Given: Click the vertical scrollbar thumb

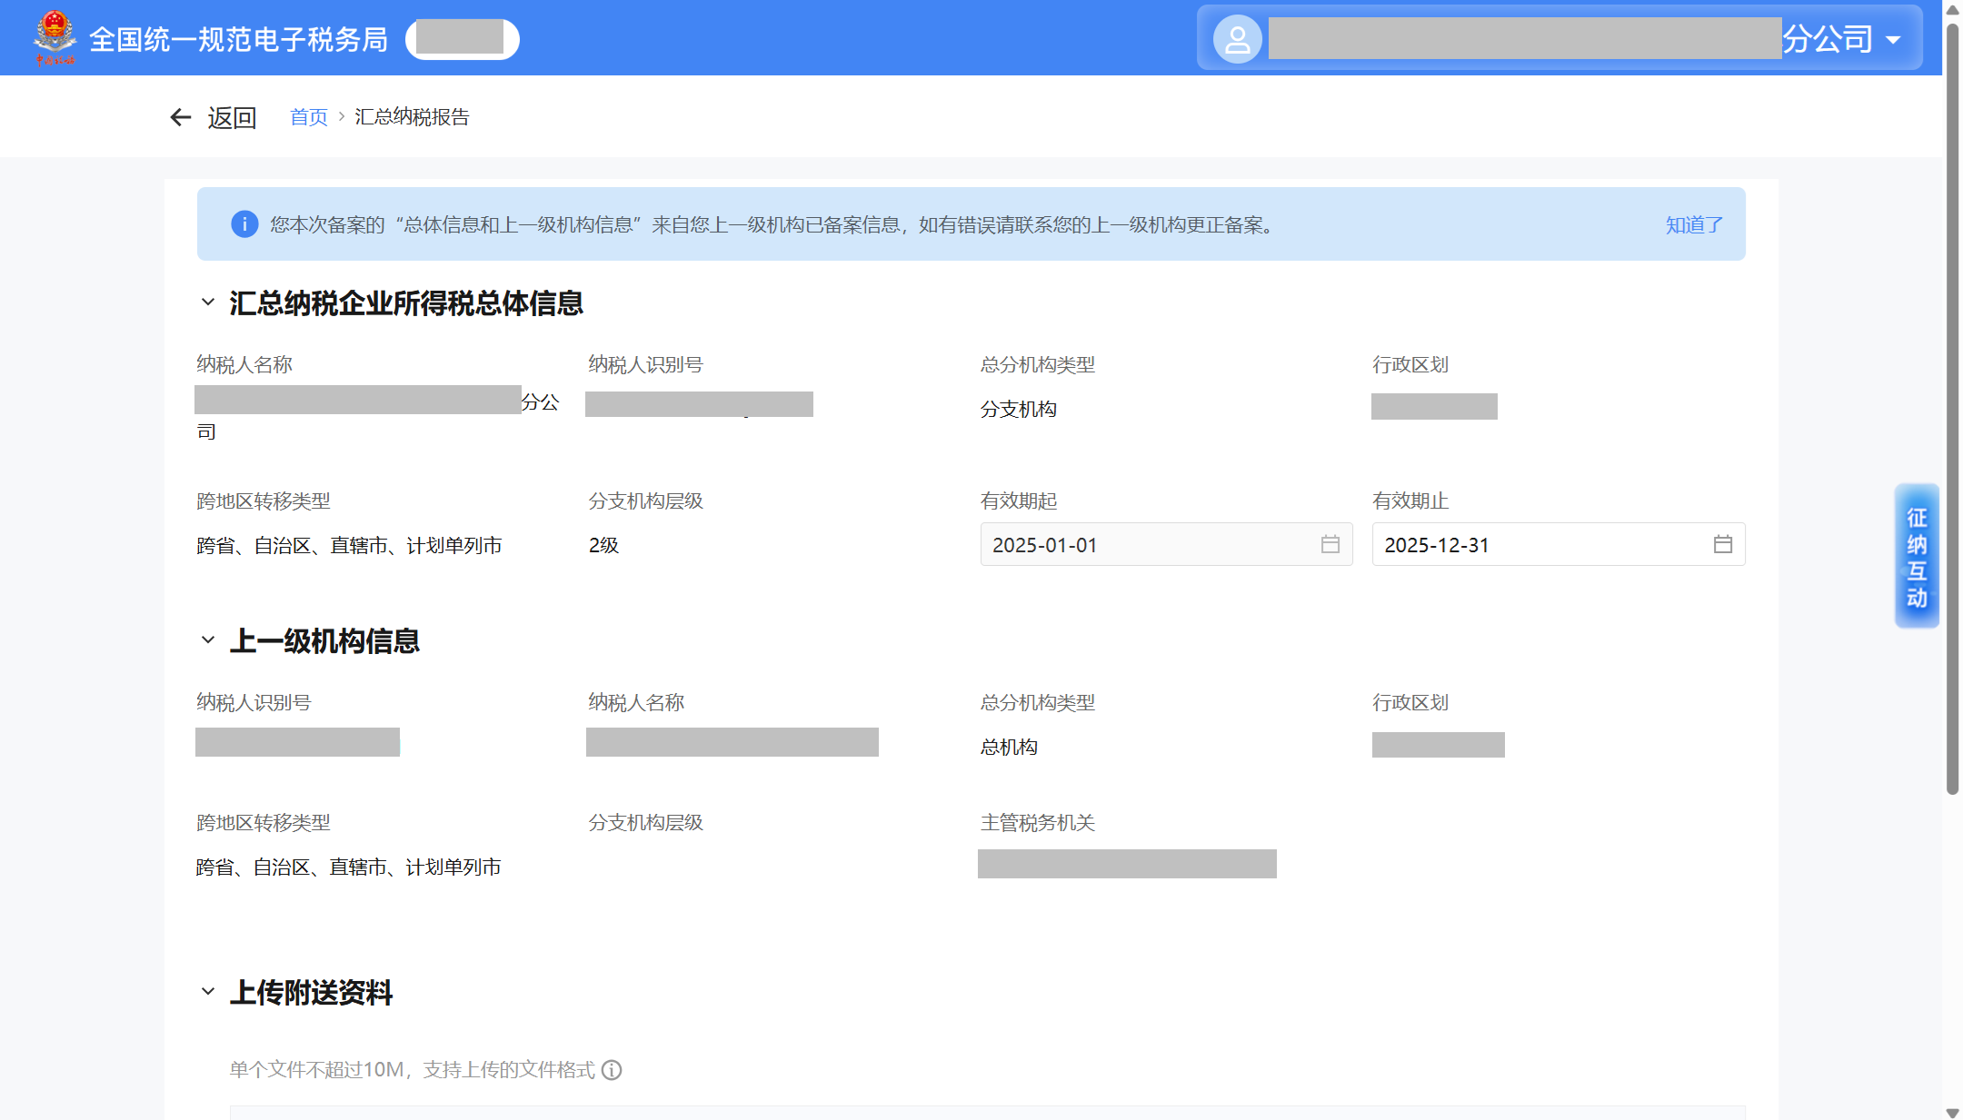Looking at the screenshot, I should (x=1952, y=409).
